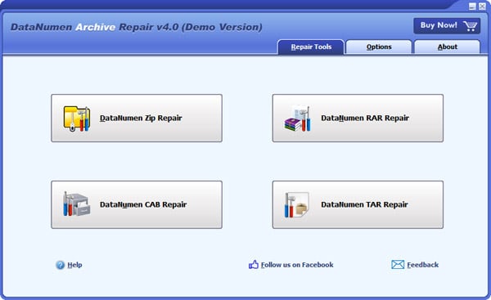Click the Feedback envelope icon
This screenshot has height=300, width=491.
[398, 265]
